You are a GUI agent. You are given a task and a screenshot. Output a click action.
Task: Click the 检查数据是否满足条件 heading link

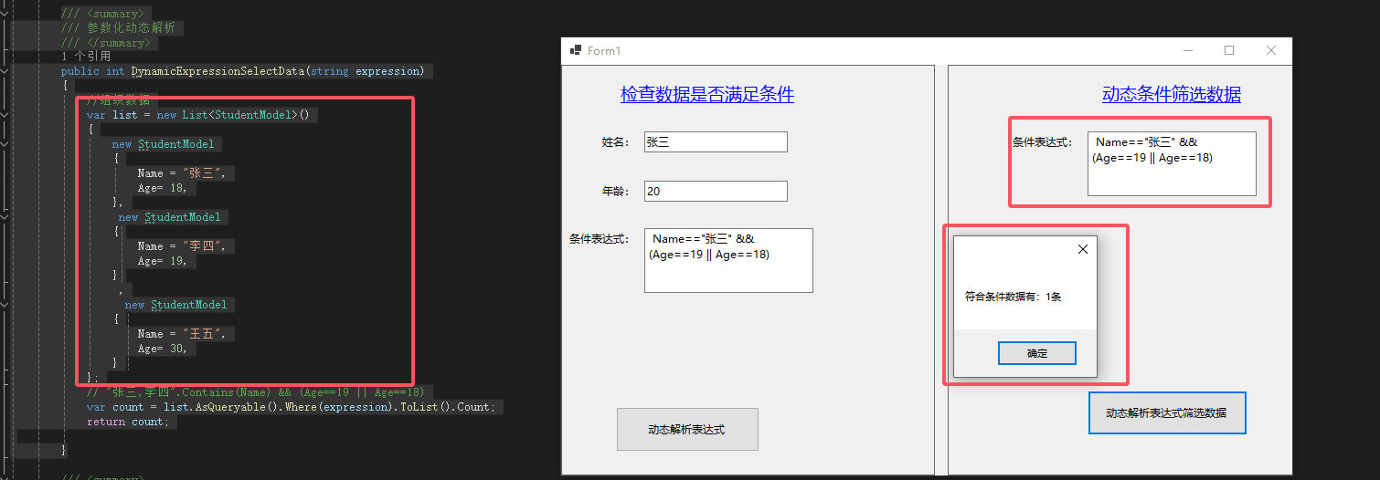click(x=707, y=94)
